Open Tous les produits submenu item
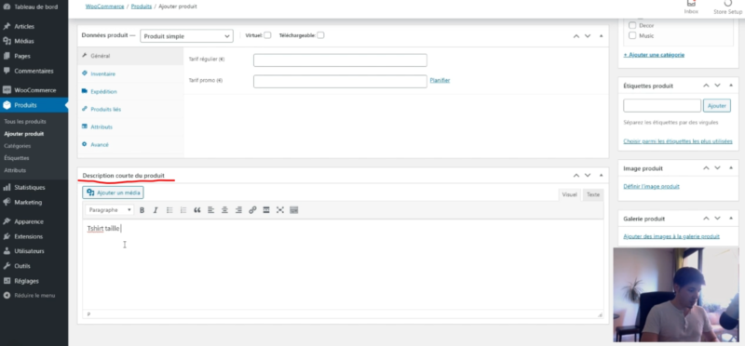 coord(25,122)
